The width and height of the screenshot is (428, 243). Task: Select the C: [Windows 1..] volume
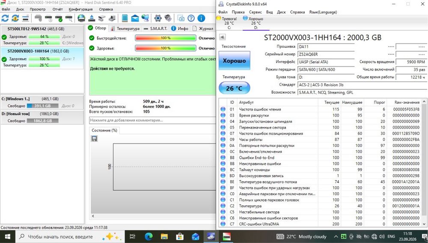(x=42, y=102)
